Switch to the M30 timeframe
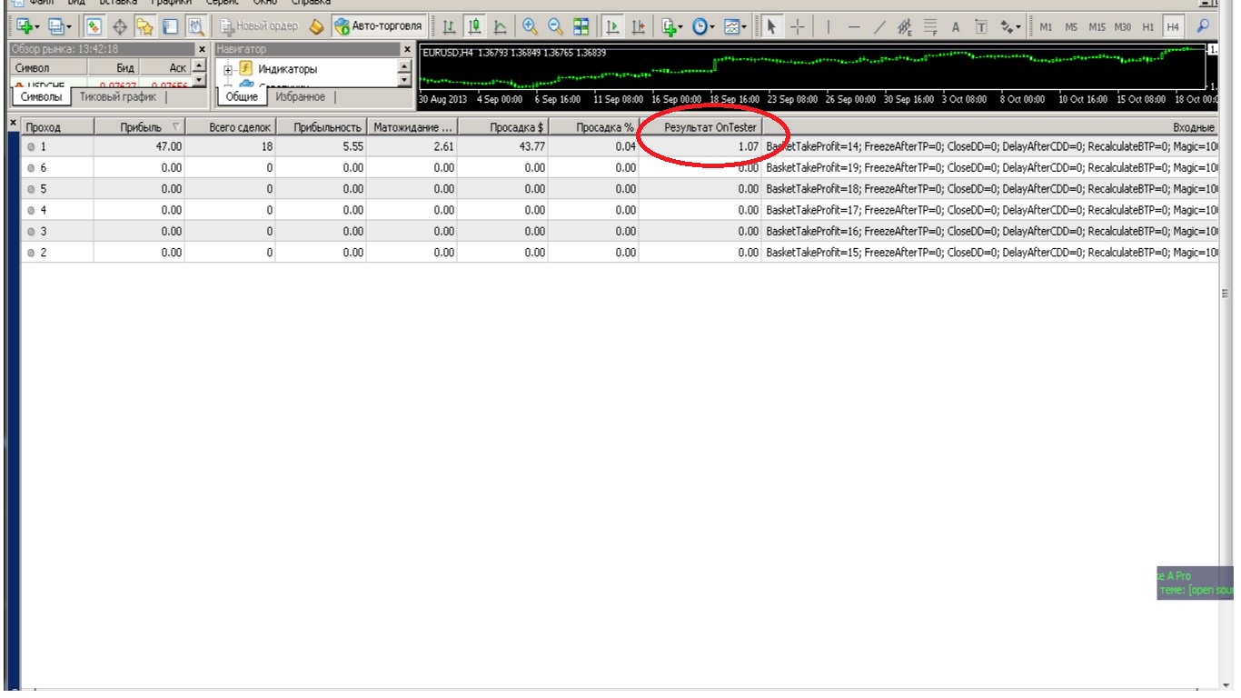This screenshot has width=1241, height=698. [x=1122, y=26]
